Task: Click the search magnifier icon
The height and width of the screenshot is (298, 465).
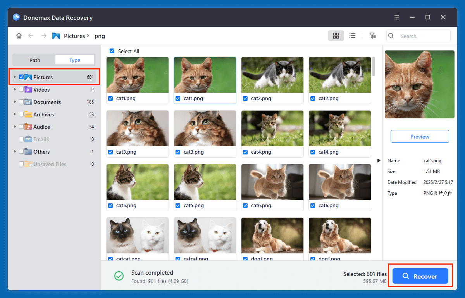Action: click(x=391, y=36)
